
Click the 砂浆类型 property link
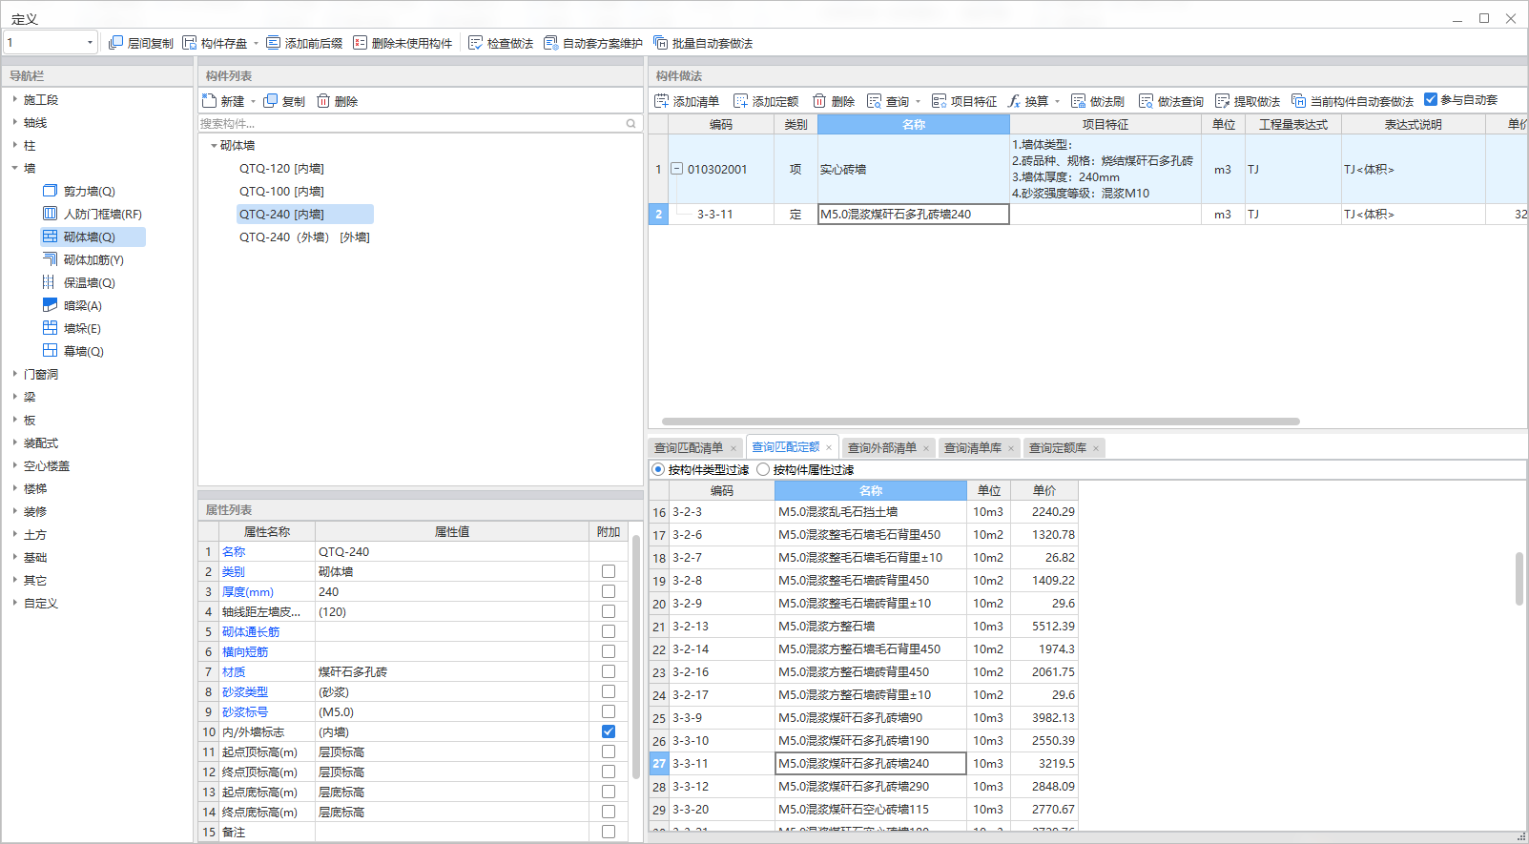pos(245,691)
